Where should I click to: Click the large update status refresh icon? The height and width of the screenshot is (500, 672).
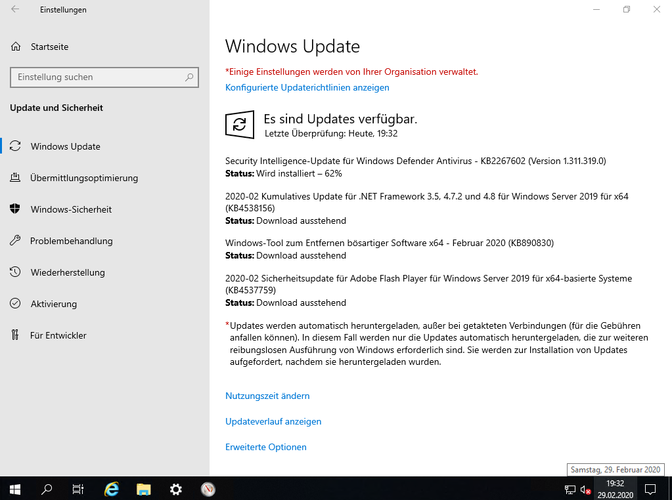[240, 125]
